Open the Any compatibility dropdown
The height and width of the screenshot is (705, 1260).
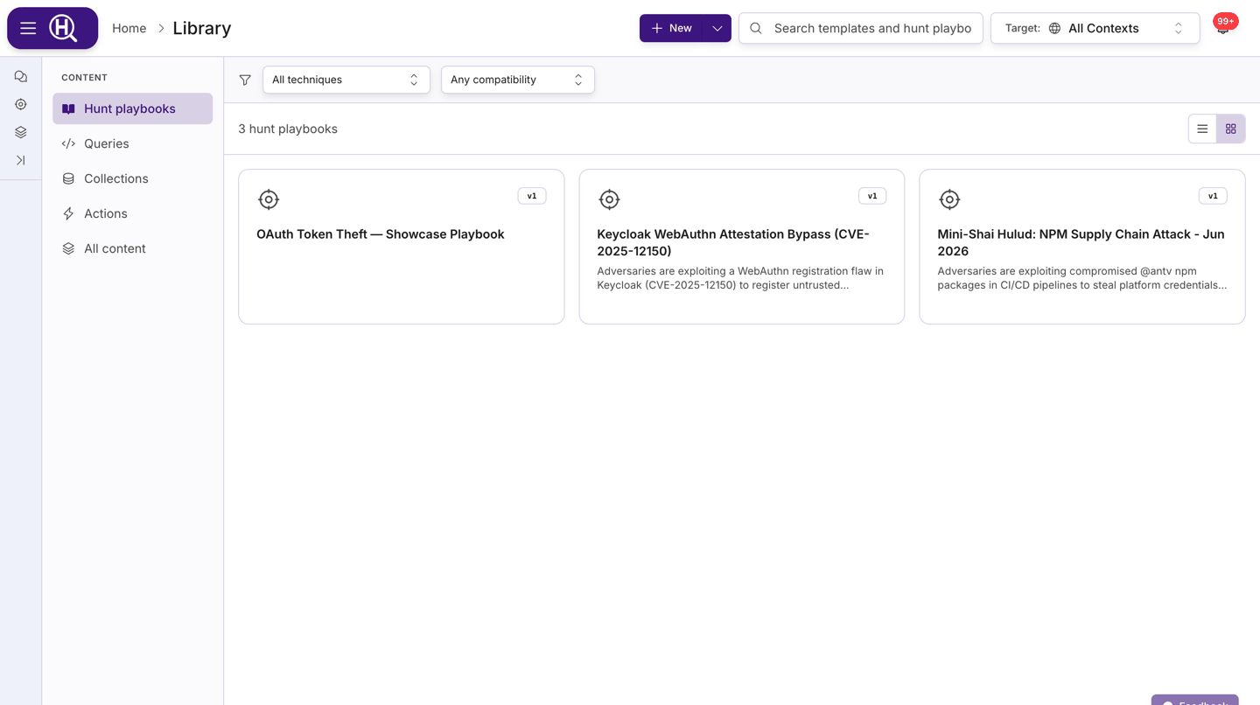518,80
